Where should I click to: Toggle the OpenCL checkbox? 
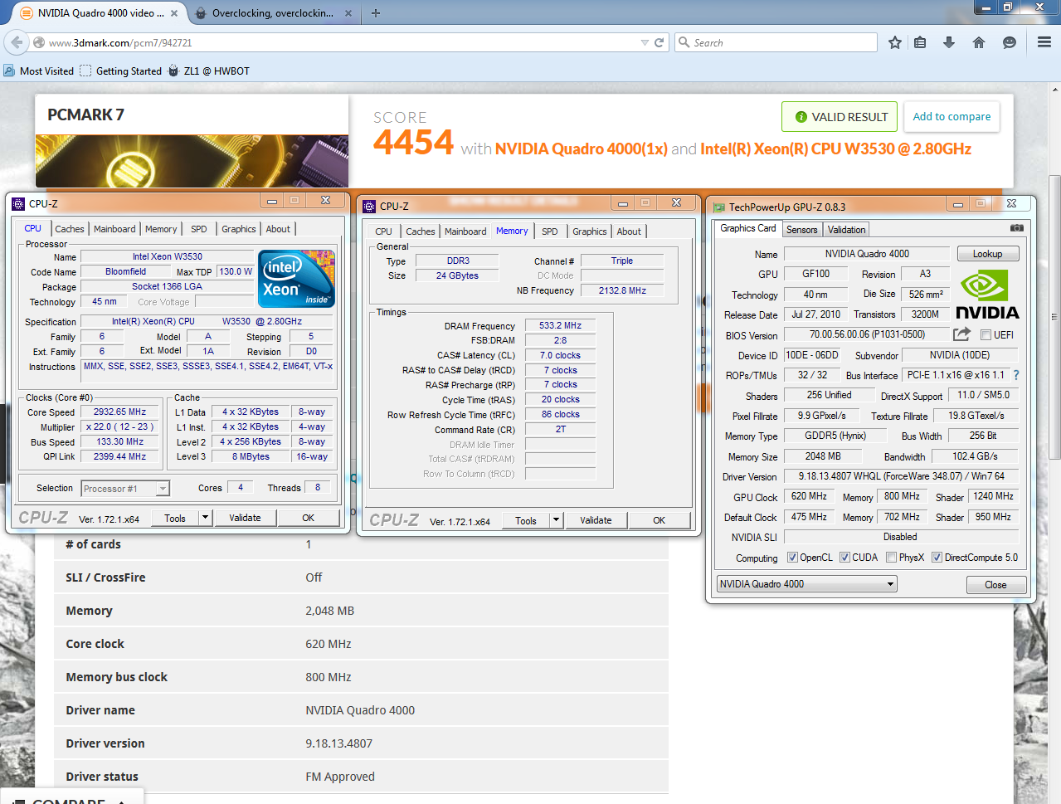(792, 558)
